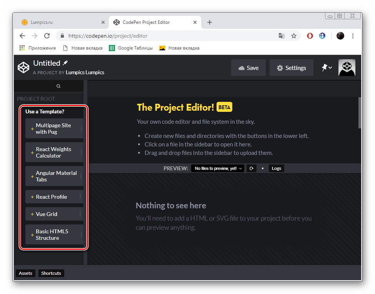The height and width of the screenshot is (294, 375).
Task: Open the search in the project sidebar
Action: tap(58, 86)
